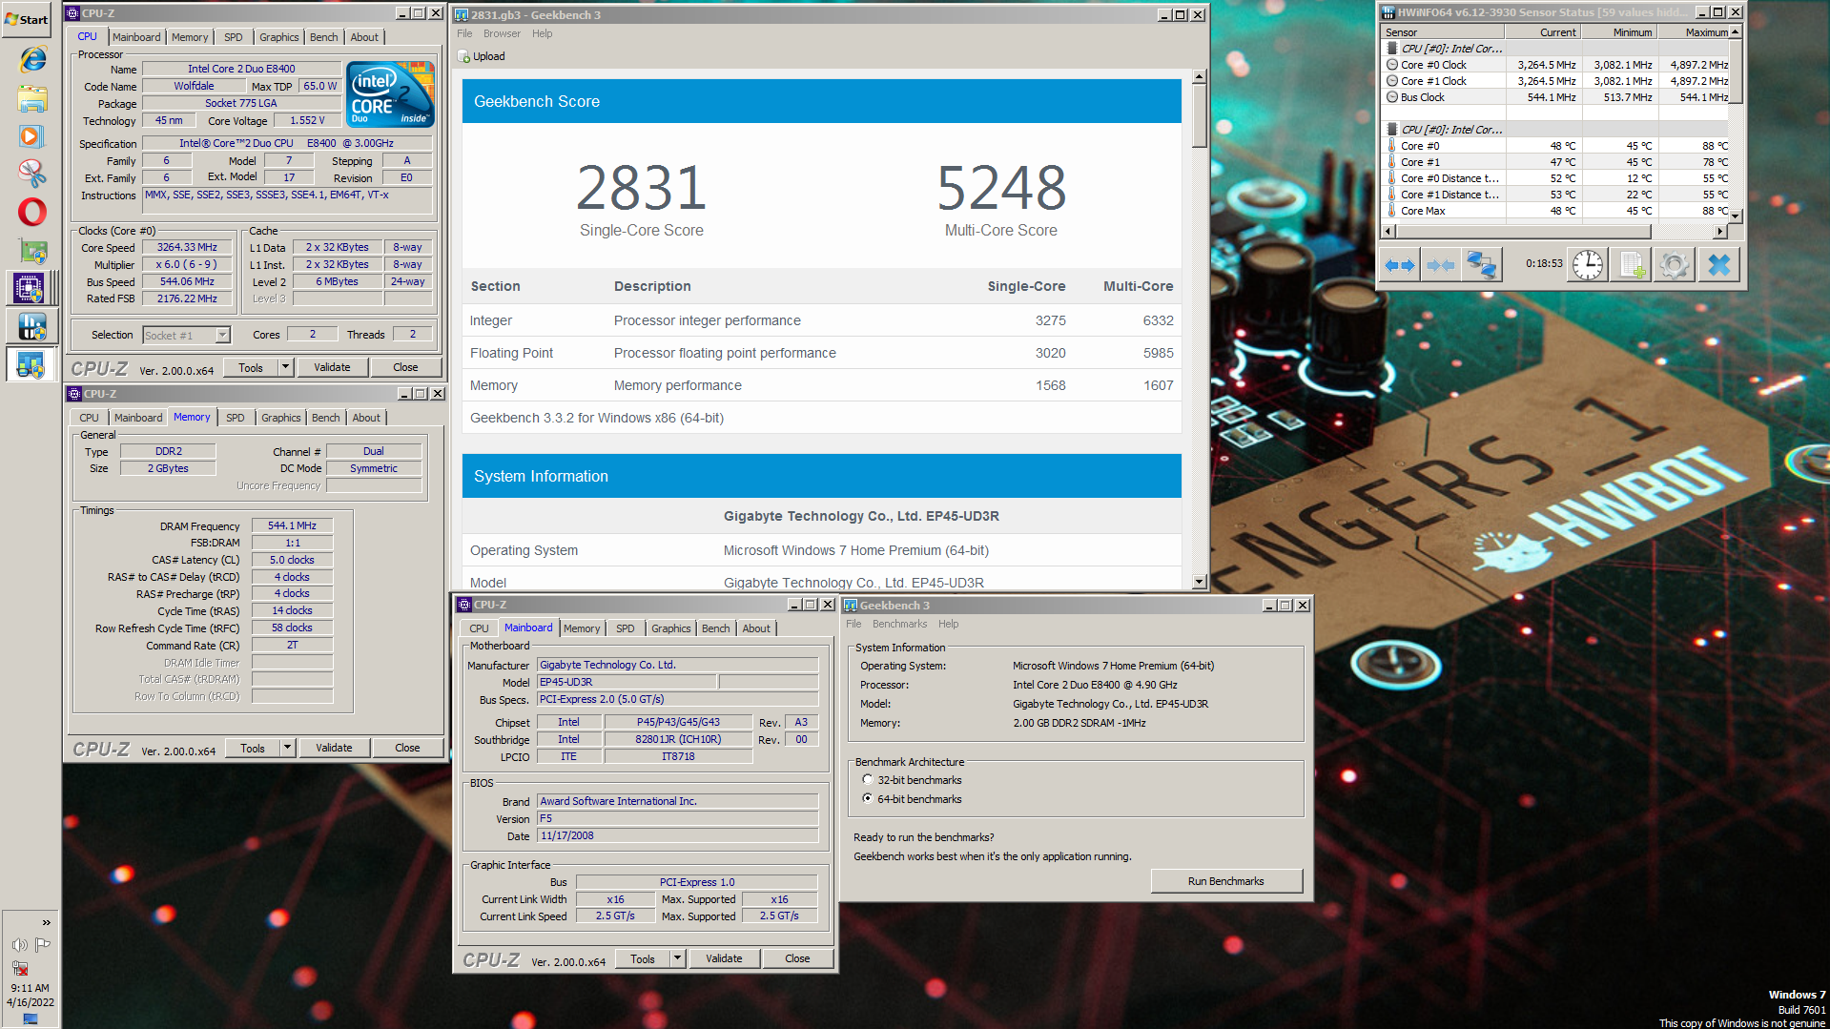Click the Core #1 Clock row in HWiNFO

(1555, 81)
